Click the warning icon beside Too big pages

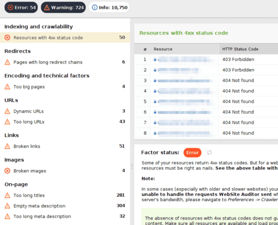(7, 87)
